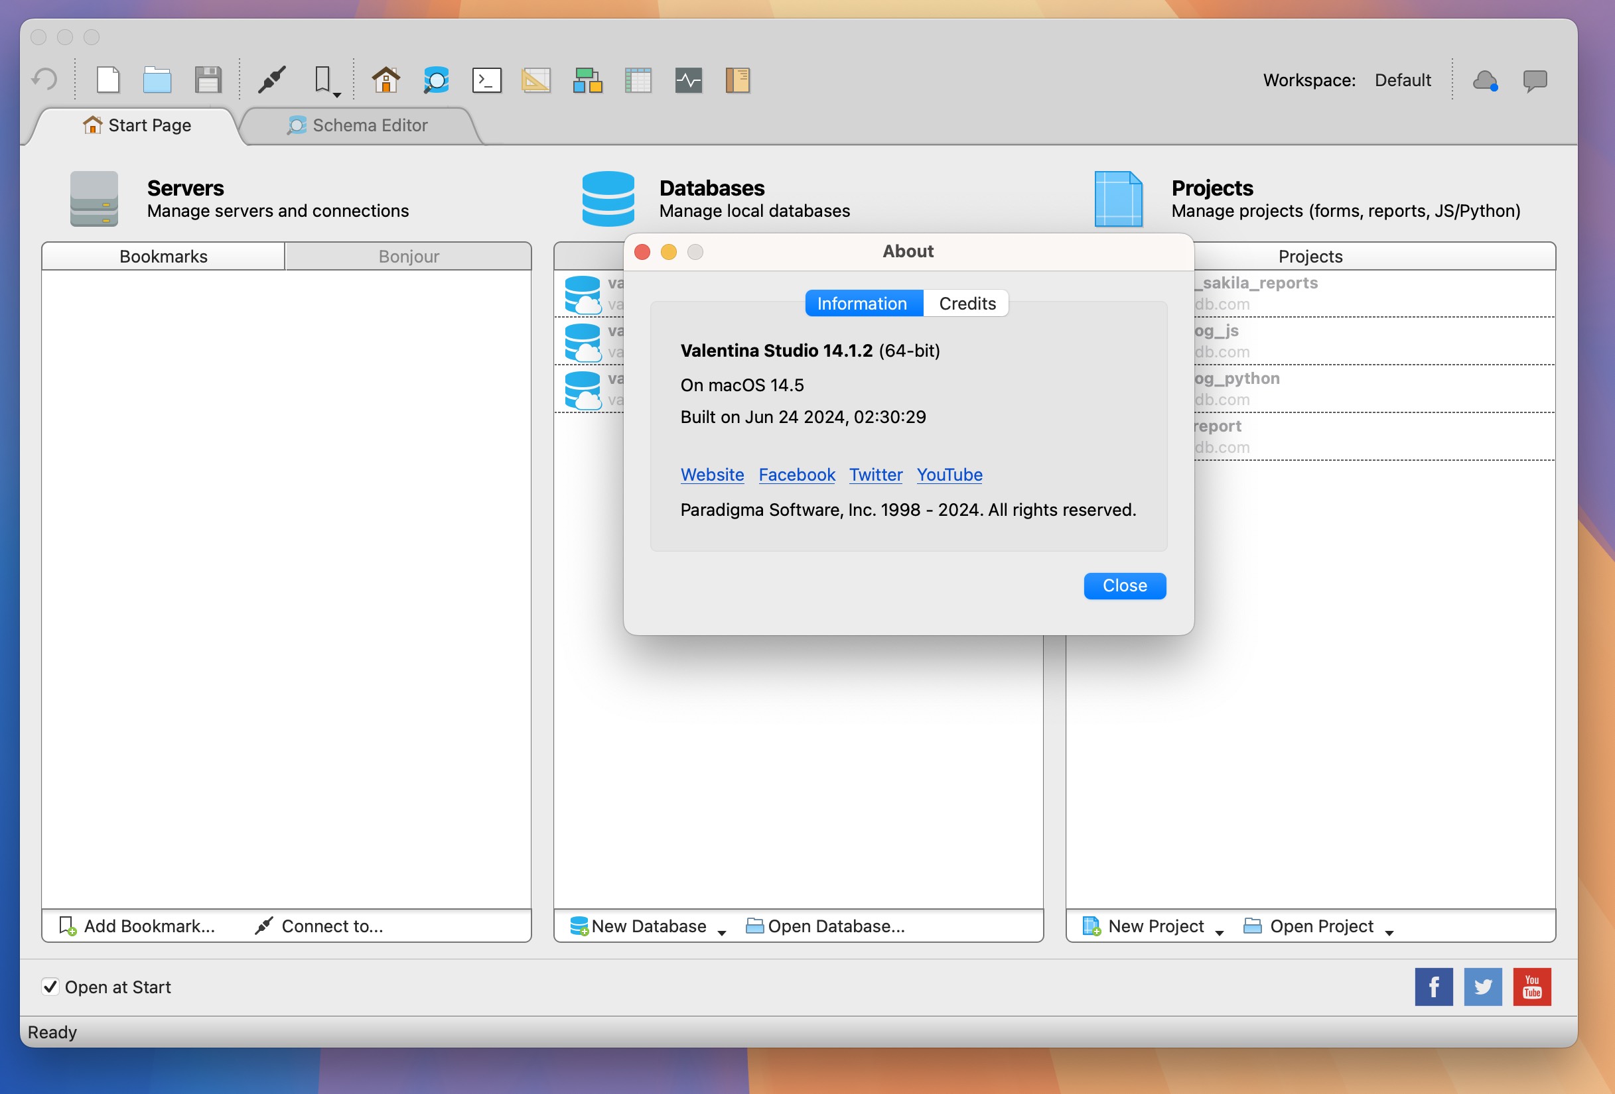1615x1094 pixels.
Task: Click New Database button
Action: tap(638, 926)
